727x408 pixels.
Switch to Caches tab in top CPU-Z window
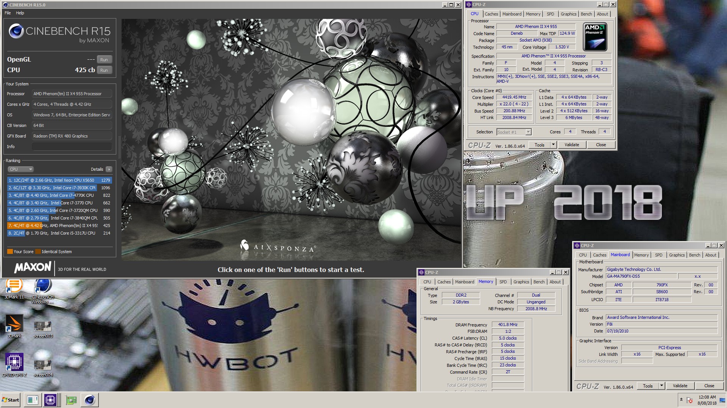pyautogui.click(x=491, y=14)
